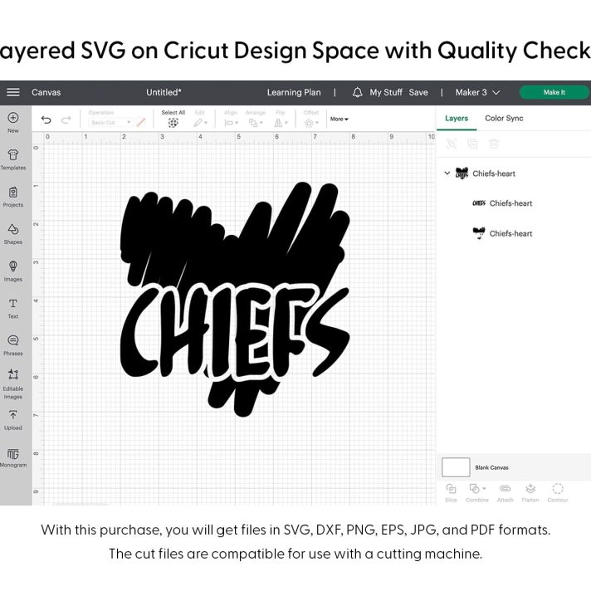Open the Align dropdown
This screenshot has height=591, width=591.
point(231,123)
